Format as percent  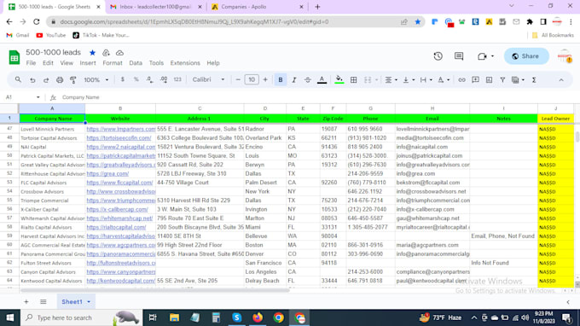click(136, 79)
